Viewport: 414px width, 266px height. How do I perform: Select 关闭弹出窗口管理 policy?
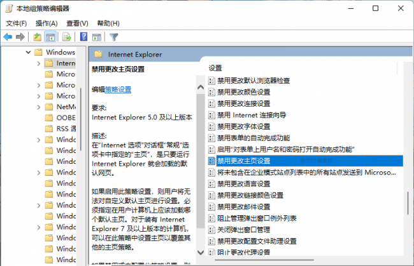[244, 230]
